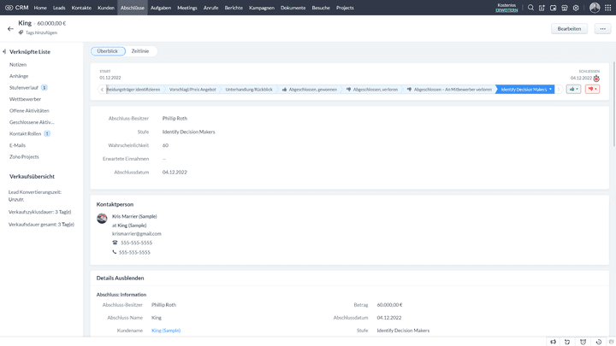Open the global search icon
This screenshot has width=616, height=346.
coord(530,8)
